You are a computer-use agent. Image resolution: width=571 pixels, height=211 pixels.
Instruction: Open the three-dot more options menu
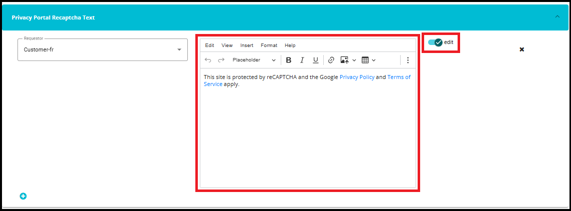click(x=408, y=60)
